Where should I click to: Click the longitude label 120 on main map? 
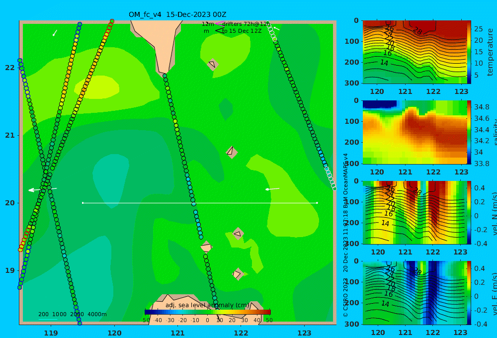(x=114, y=333)
